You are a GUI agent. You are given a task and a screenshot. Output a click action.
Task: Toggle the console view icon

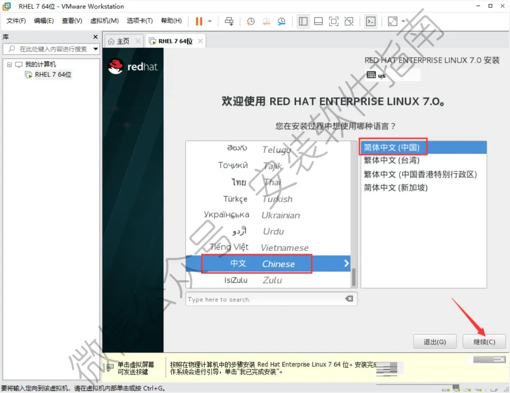click(x=371, y=21)
